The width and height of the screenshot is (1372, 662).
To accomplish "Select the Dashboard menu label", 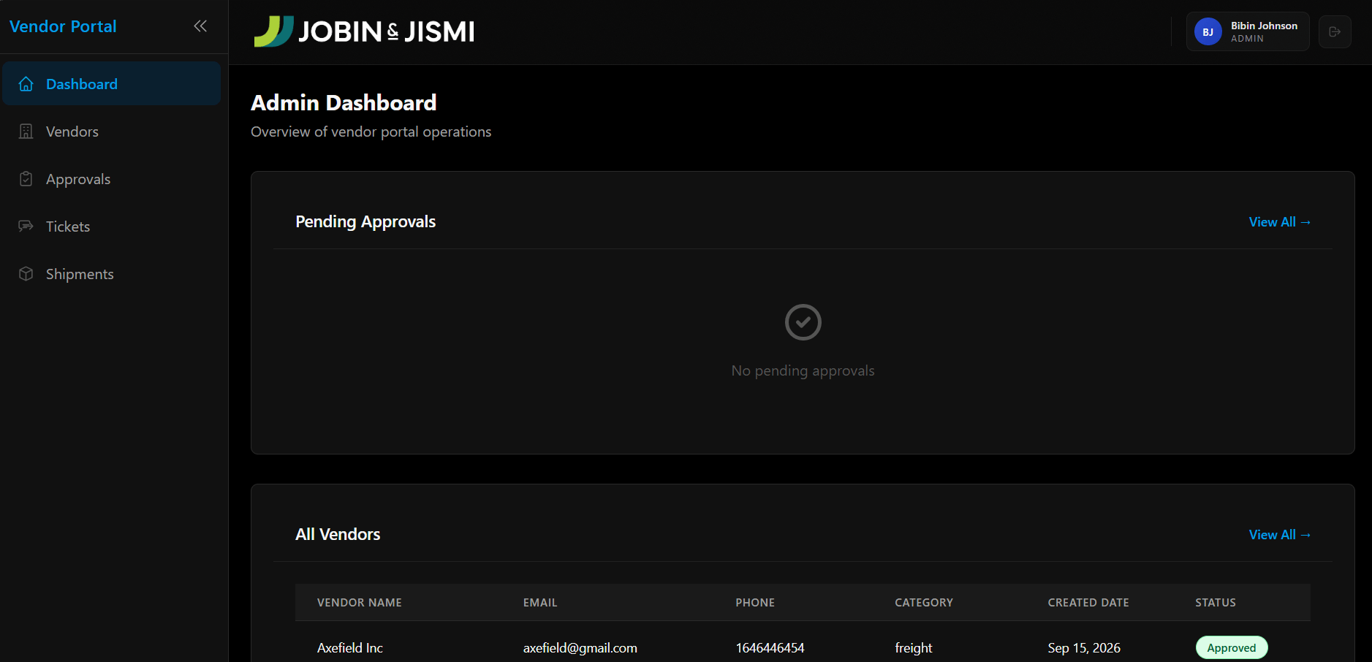I will tap(82, 84).
